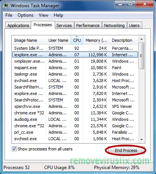This screenshot has width=156, height=174.
Task: Select chrome.exe *32 row with 13,384 K
Action: coord(75,113)
